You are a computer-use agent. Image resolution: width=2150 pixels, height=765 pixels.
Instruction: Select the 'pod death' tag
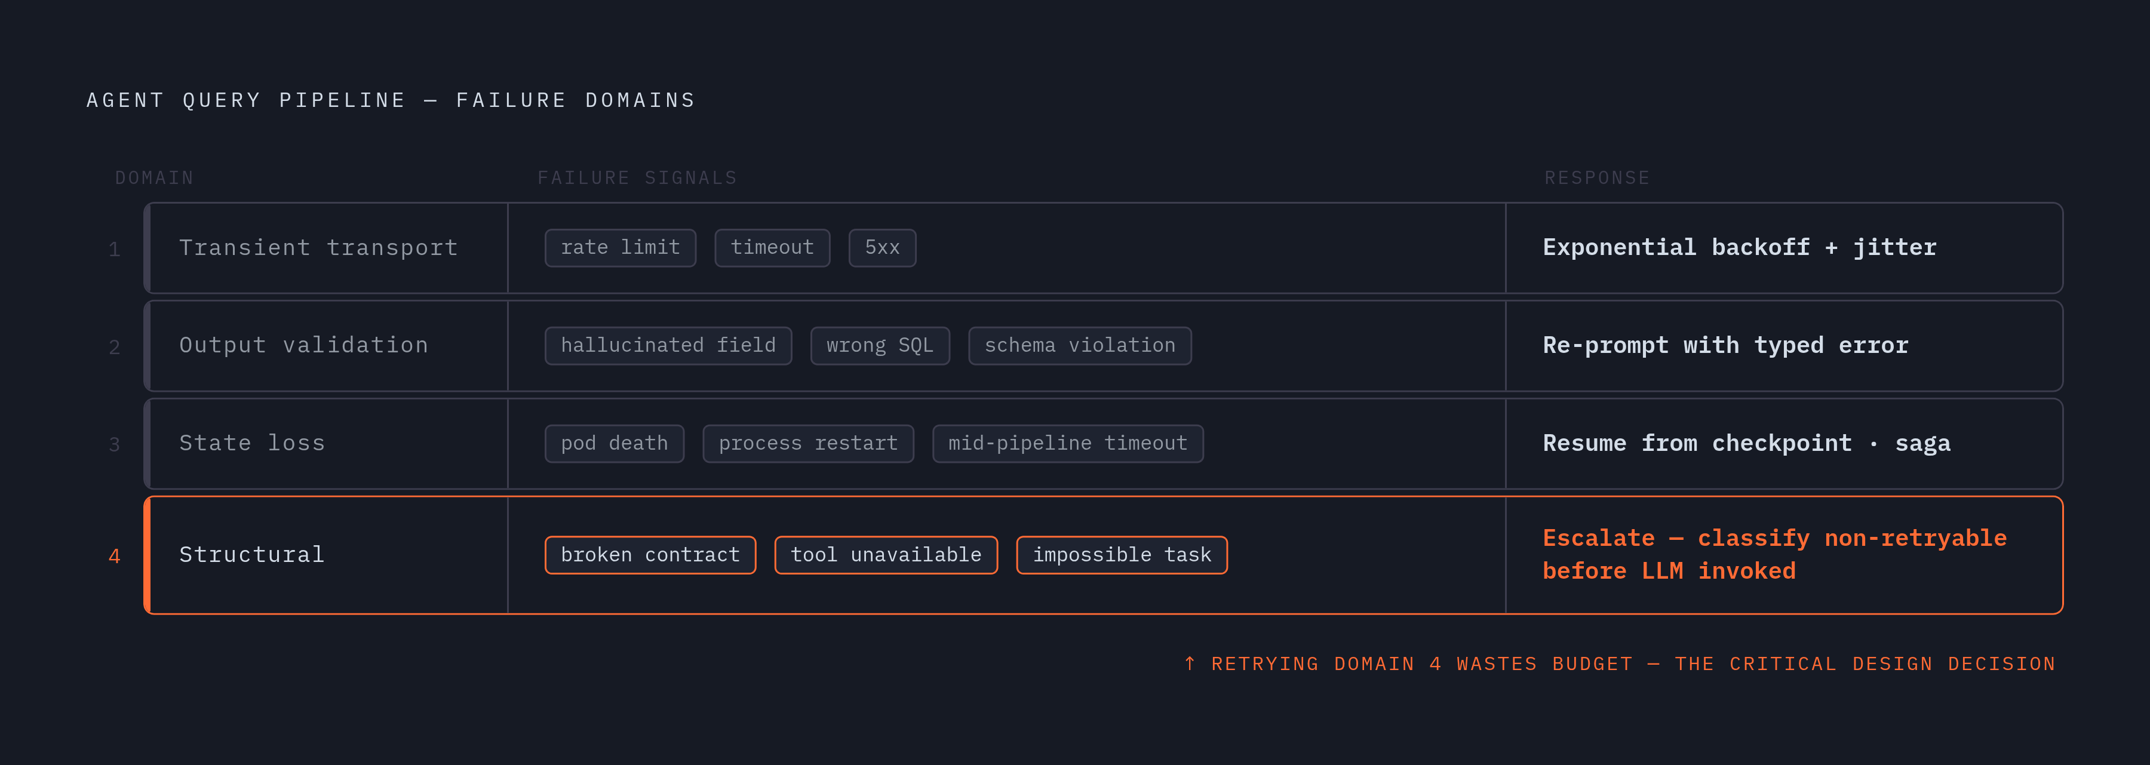point(615,444)
